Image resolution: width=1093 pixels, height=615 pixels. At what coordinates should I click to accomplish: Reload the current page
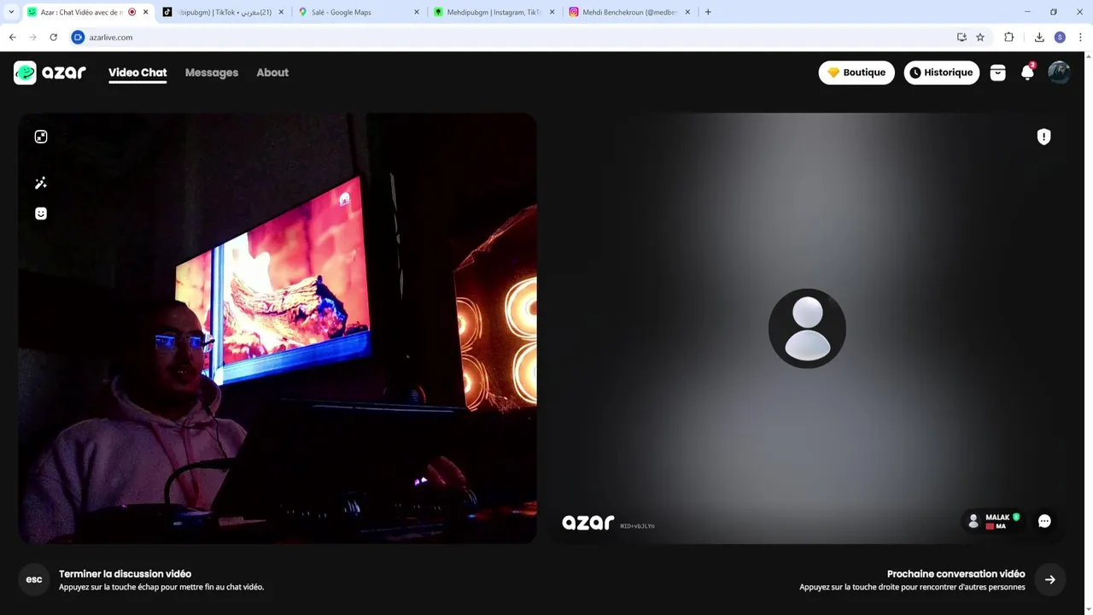pyautogui.click(x=53, y=38)
